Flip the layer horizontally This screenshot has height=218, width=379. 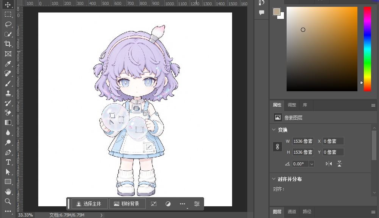[329, 164]
